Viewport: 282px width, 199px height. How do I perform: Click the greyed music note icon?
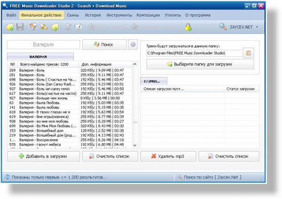(68, 27)
